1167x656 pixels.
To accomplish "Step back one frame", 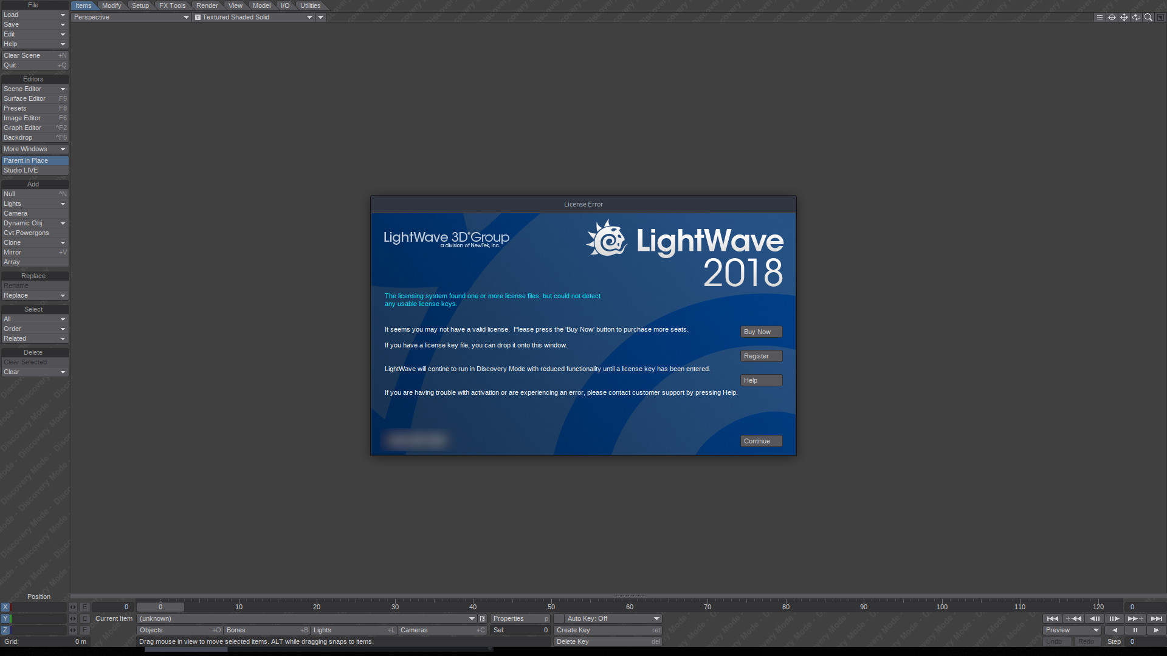I will (x=1095, y=618).
